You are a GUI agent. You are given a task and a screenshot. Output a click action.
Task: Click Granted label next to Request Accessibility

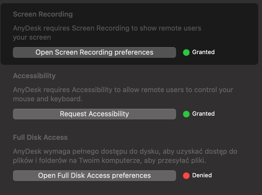(203, 114)
